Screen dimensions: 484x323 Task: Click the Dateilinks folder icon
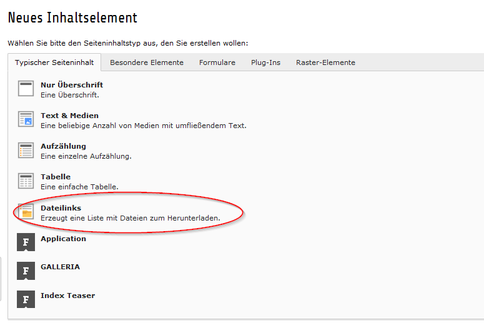click(x=26, y=212)
